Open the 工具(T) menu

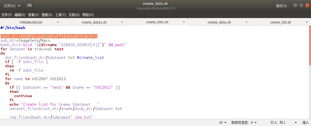point(60,15)
